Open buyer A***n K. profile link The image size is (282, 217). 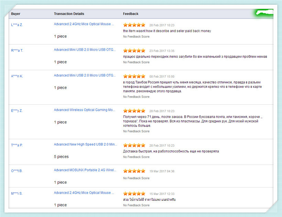click(x=17, y=76)
